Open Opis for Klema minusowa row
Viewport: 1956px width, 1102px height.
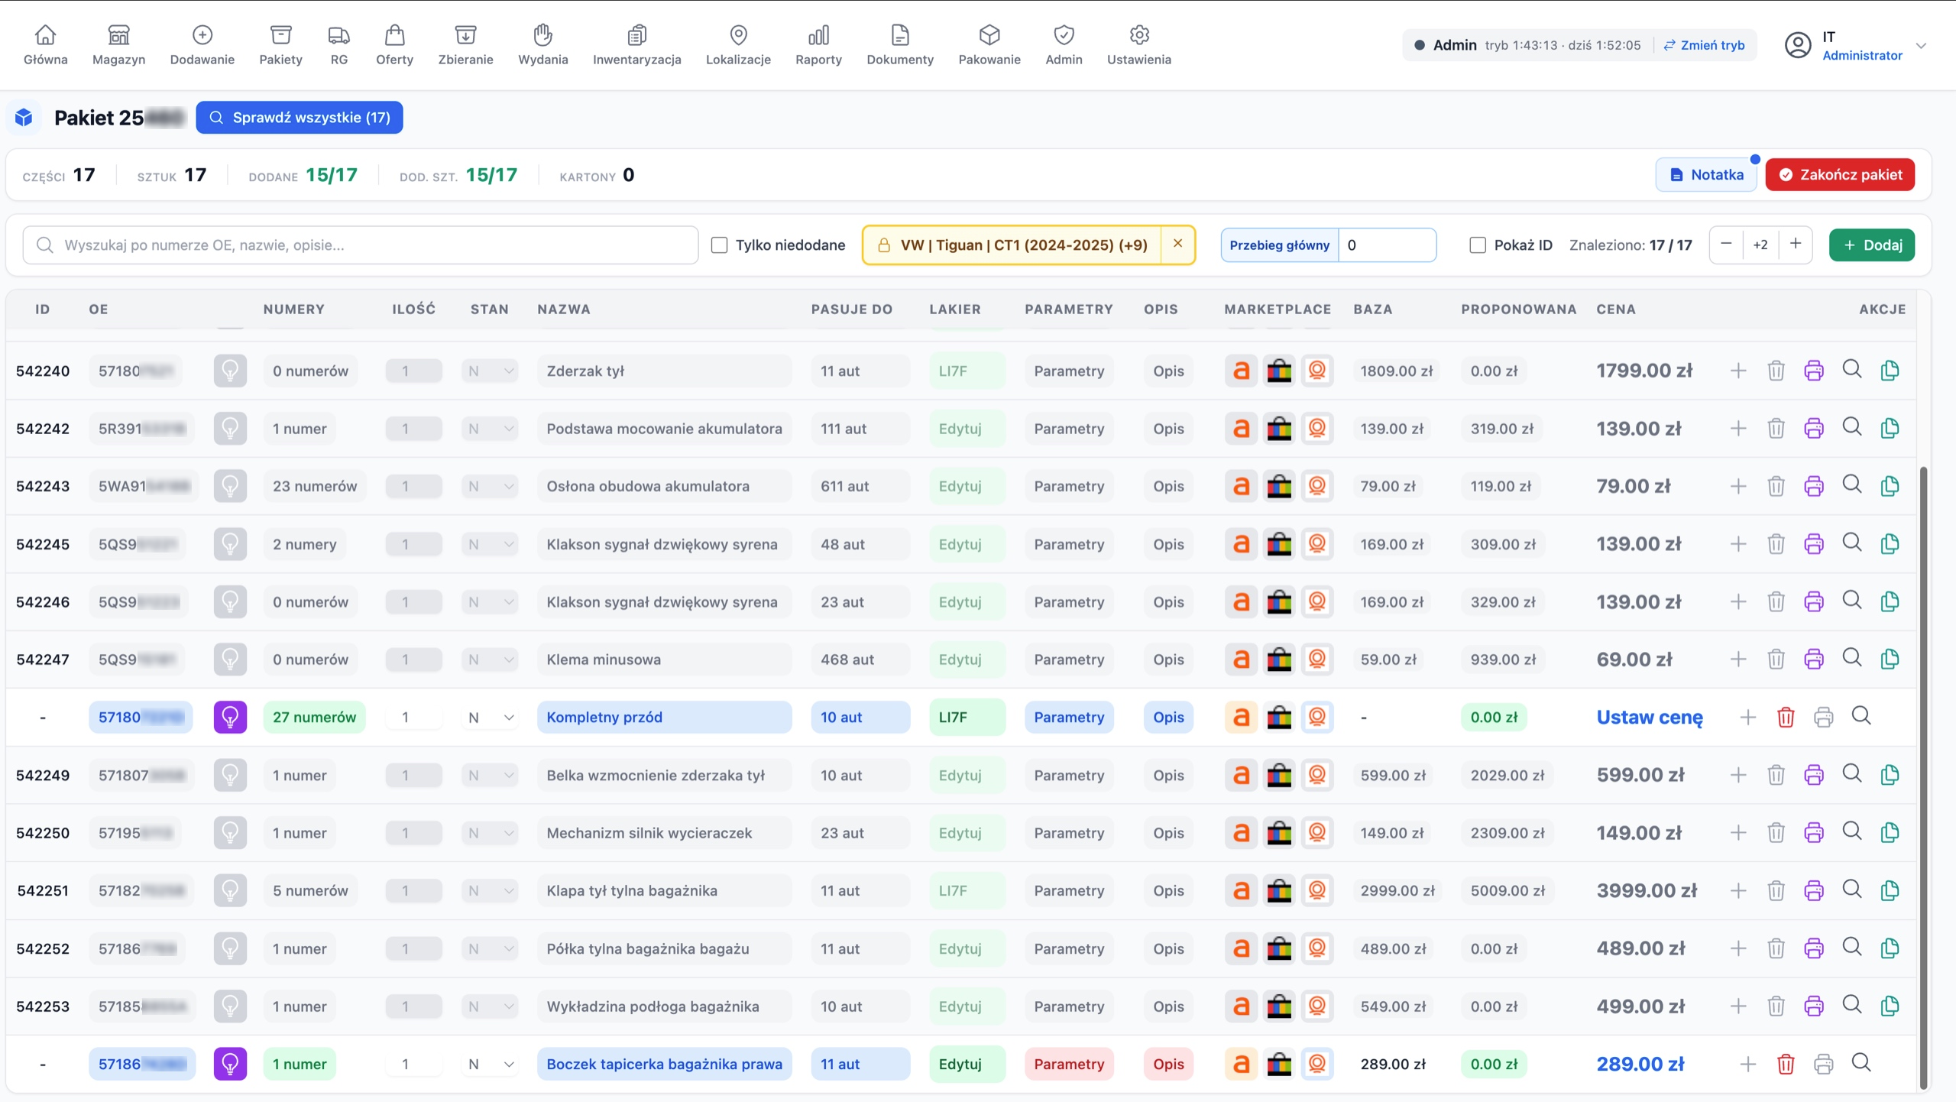click(1168, 659)
